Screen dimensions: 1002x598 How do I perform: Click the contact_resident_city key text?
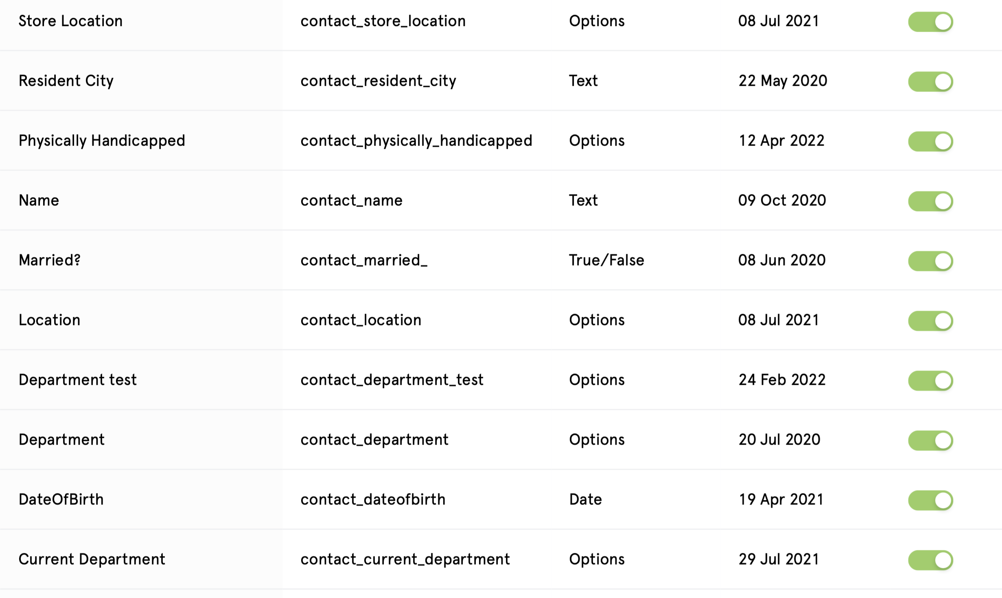click(378, 81)
